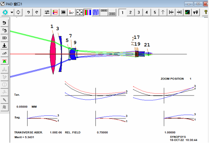Viewport: 209px width, 143px height.
Task: Click the double Y-shaped symbols icon
Action: [x=195, y=12]
